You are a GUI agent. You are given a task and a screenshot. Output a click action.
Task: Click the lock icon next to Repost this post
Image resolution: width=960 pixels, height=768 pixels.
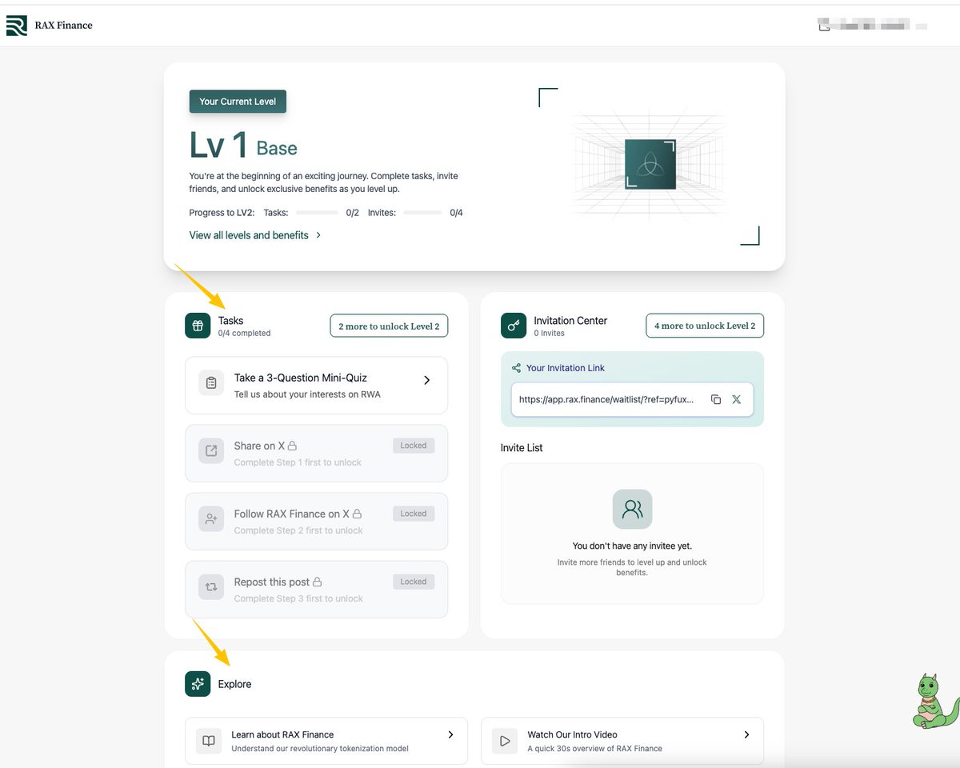point(317,582)
